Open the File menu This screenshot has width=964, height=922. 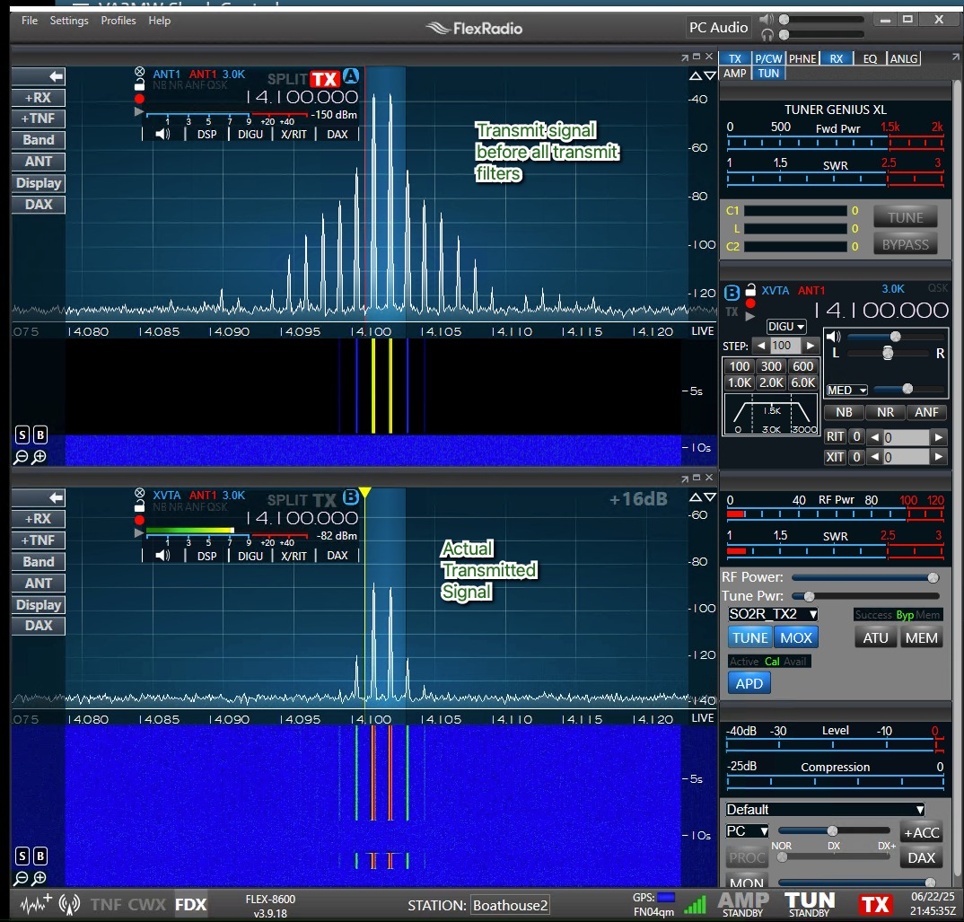(30, 21)
